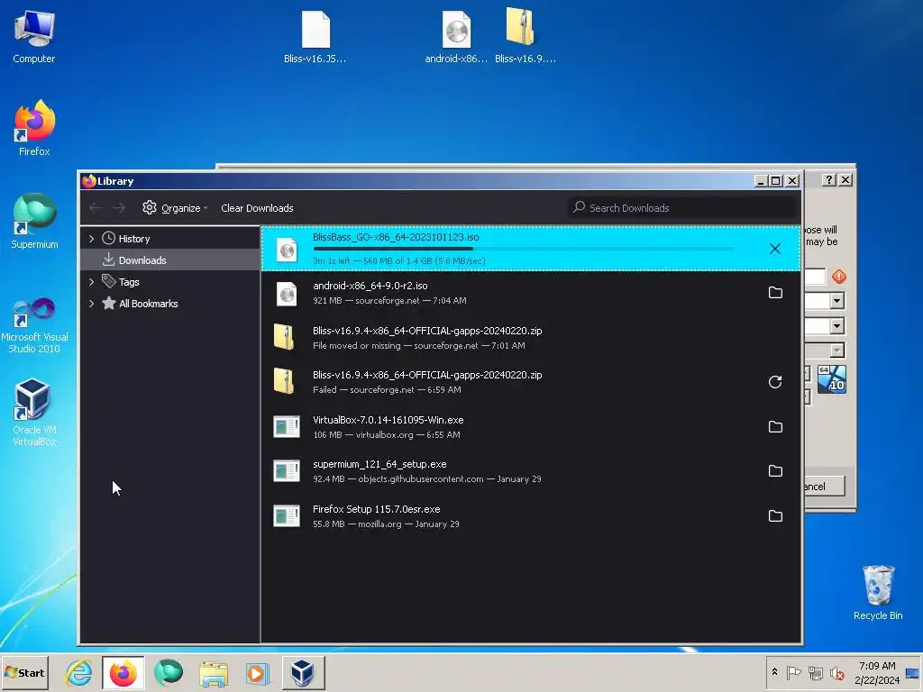Image resolution: width=923 pixels, height=692 pixels.
Task: Click the muted volume tray icon
Action: (x=836, y=672)
